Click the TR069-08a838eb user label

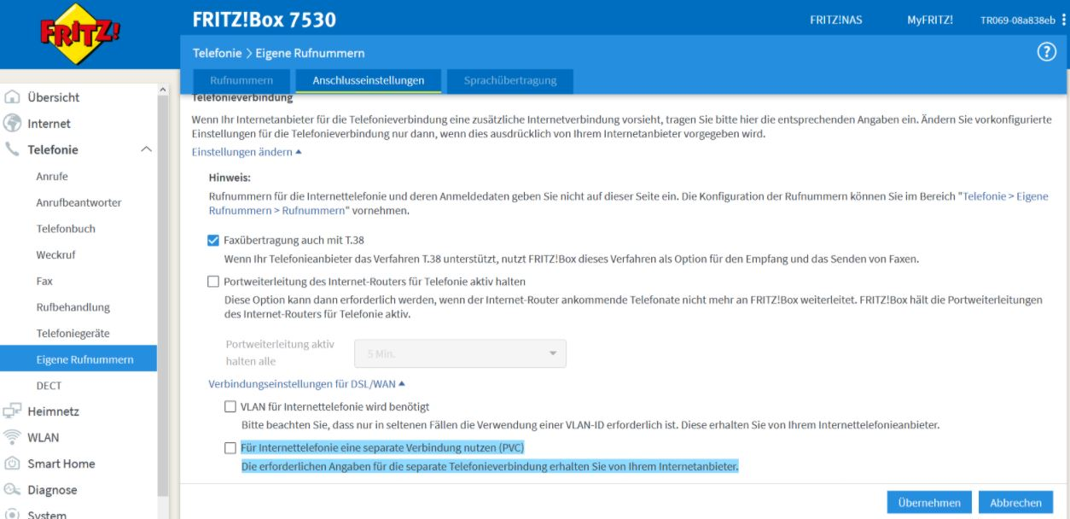coord(1018,20)
